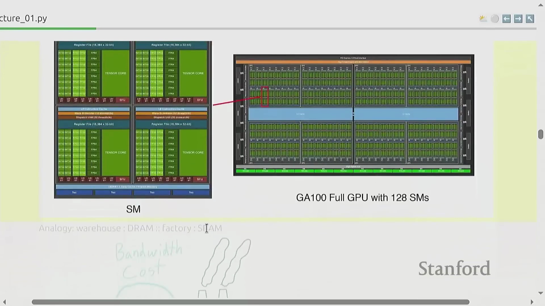Click the GA100 full GPU diagram image
This screenshot has height=306, width=545.
point(354,115)
